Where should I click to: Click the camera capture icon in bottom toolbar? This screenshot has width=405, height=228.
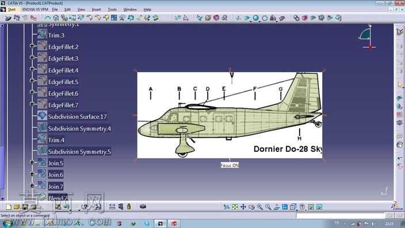pyautogui.click(x=143, y=207)
